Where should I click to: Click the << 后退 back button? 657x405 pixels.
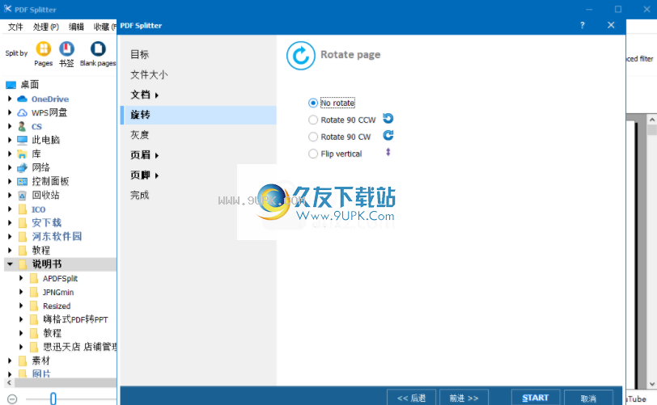tap(412, 398)
